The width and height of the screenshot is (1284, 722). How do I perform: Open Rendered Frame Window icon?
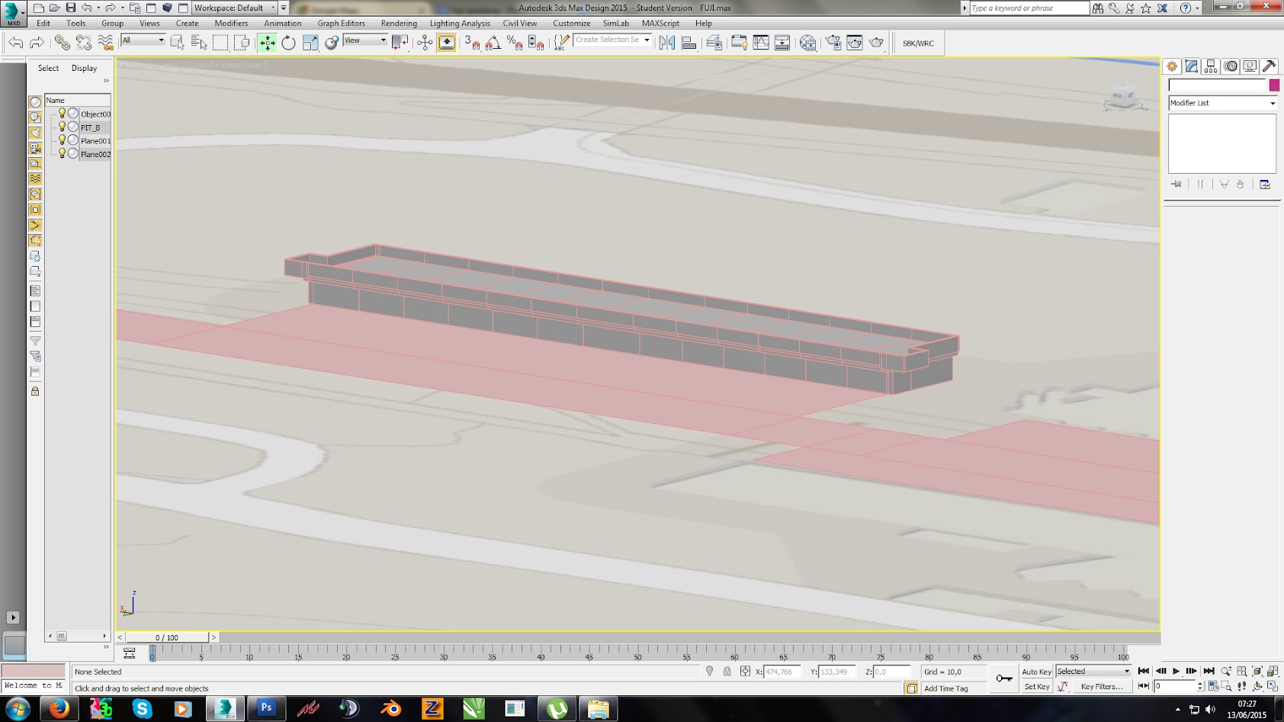(854, 43)
